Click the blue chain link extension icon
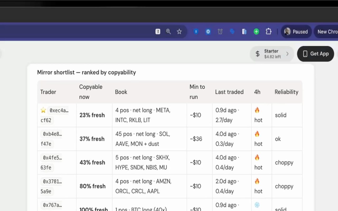338x211 pixels. 232,32
